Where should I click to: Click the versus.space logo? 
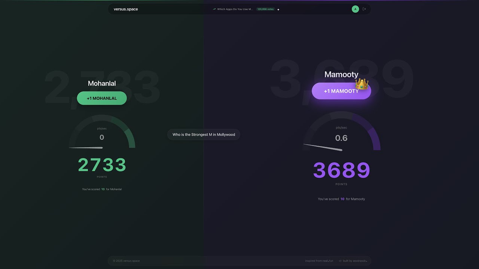tap(126, 9)
